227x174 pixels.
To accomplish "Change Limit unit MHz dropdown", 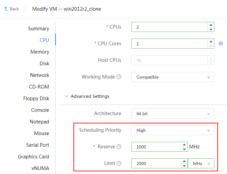I will pos(201,163).
